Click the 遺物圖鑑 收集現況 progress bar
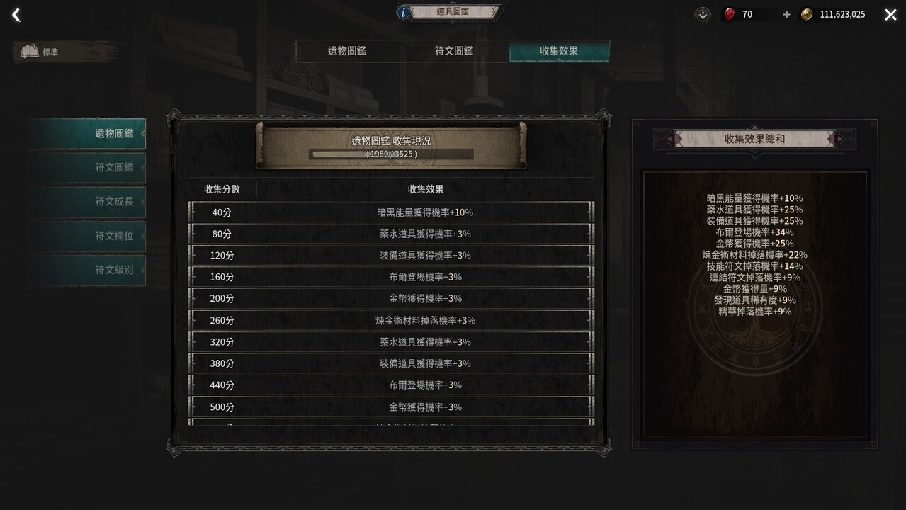The image size is (906, 510). coord(392,154)
